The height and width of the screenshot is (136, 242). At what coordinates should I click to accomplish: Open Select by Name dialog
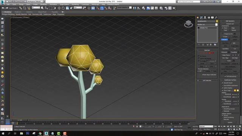tap(46, 8)
